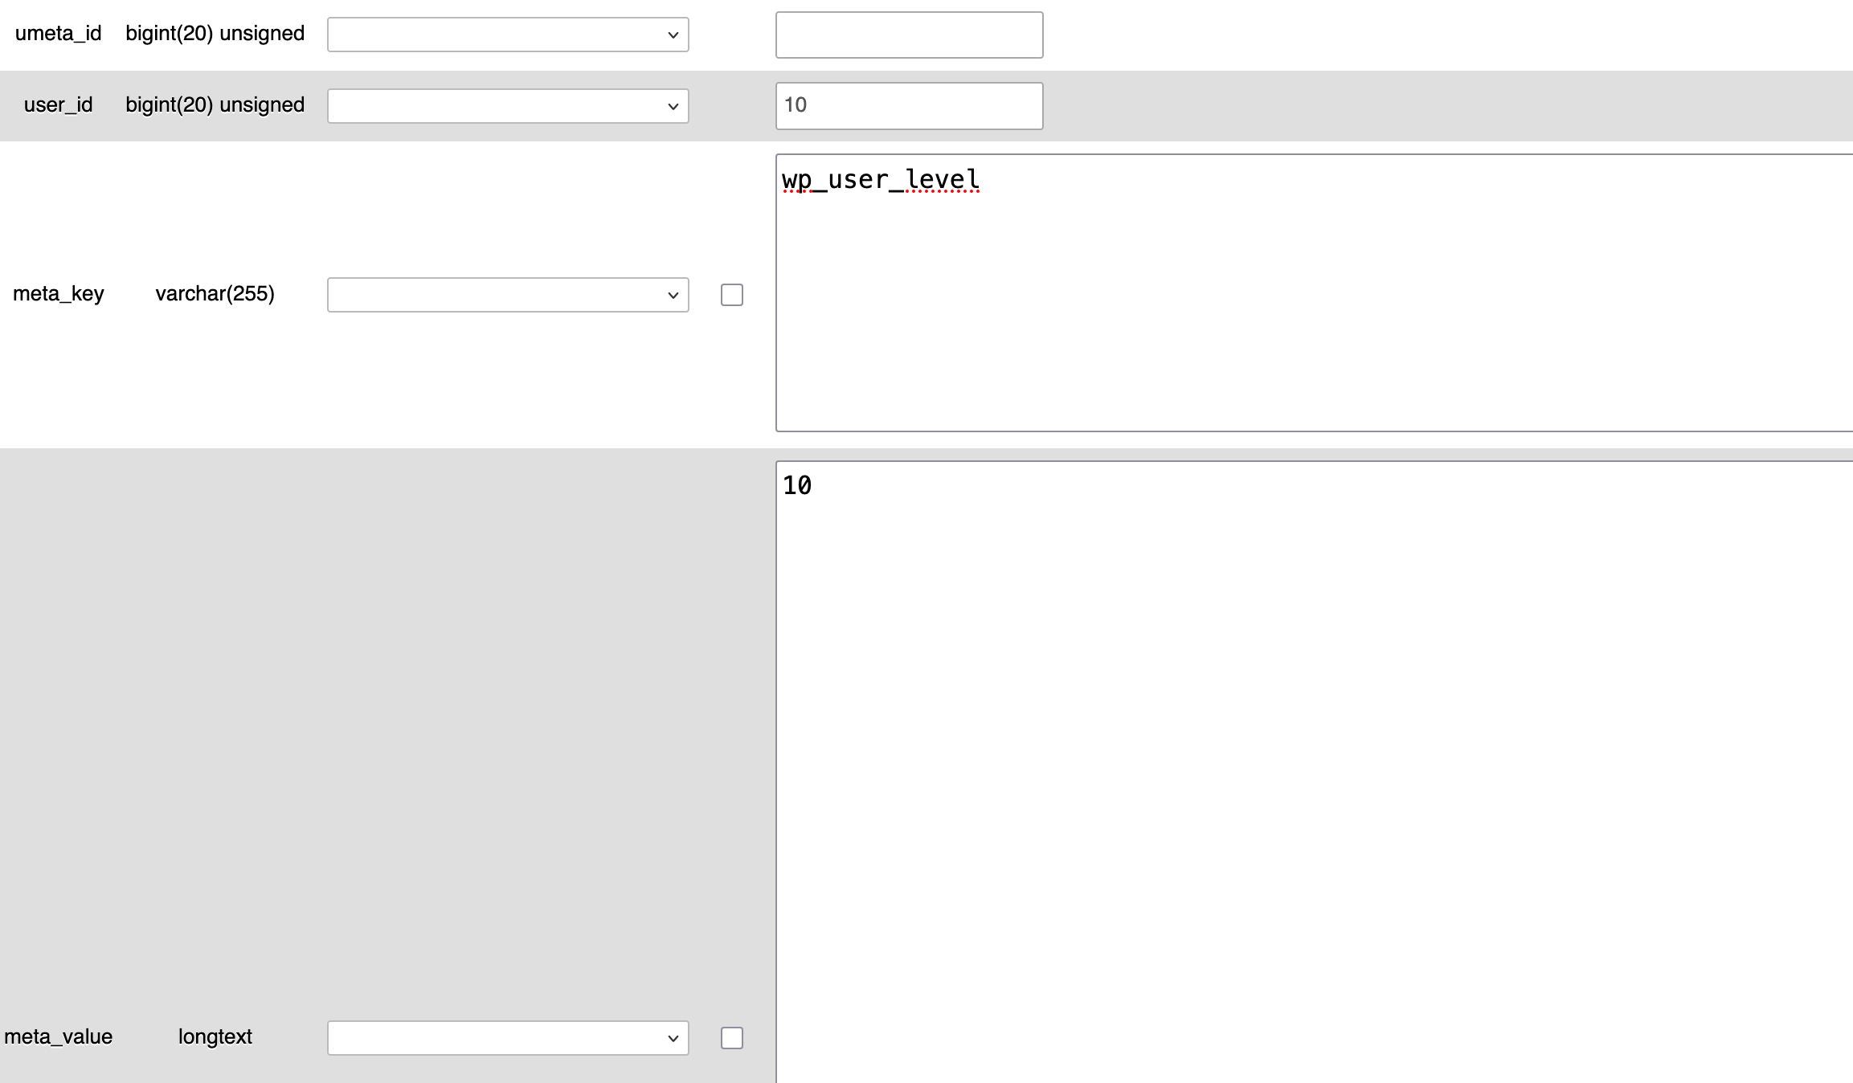The image size is (1853, 1083).
Task: Tick the Null checkbox for meta_key
Action: (x=732, y=295)
